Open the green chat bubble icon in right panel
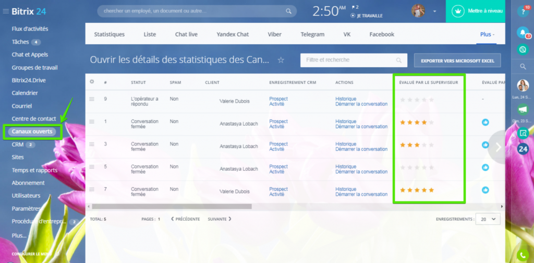This screenshot has height=263, width=534. coord(523,50)
